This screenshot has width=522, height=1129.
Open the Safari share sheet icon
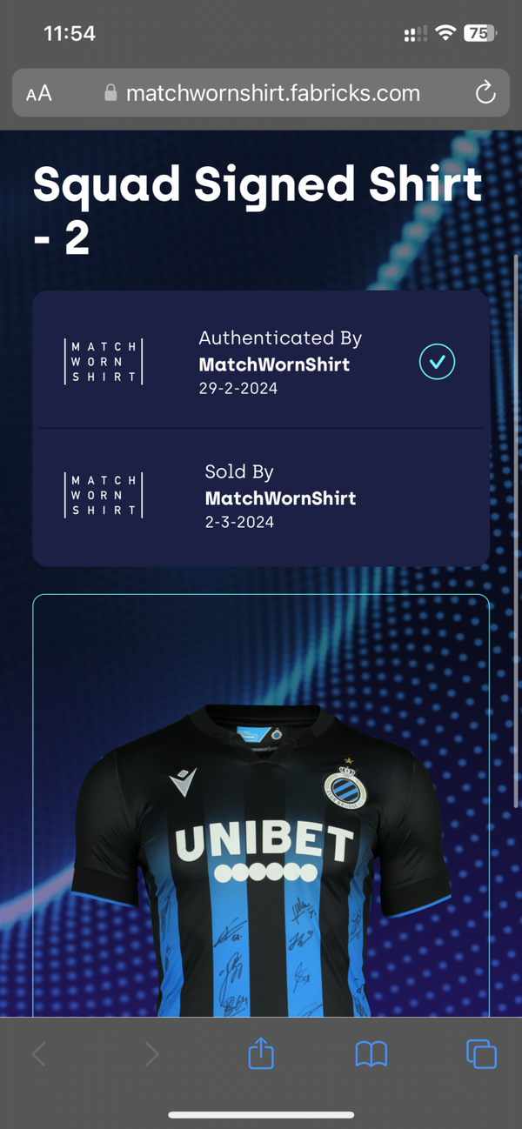point(261,1053)
